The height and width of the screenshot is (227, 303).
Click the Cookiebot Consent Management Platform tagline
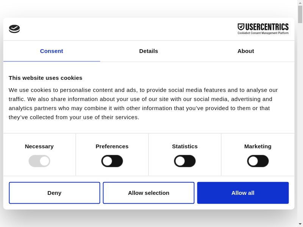click(x=263, y=33)
